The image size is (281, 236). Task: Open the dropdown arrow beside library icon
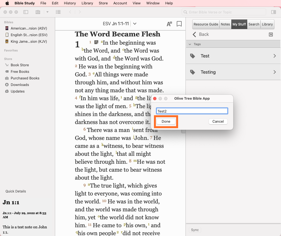(x=47, y=12)
